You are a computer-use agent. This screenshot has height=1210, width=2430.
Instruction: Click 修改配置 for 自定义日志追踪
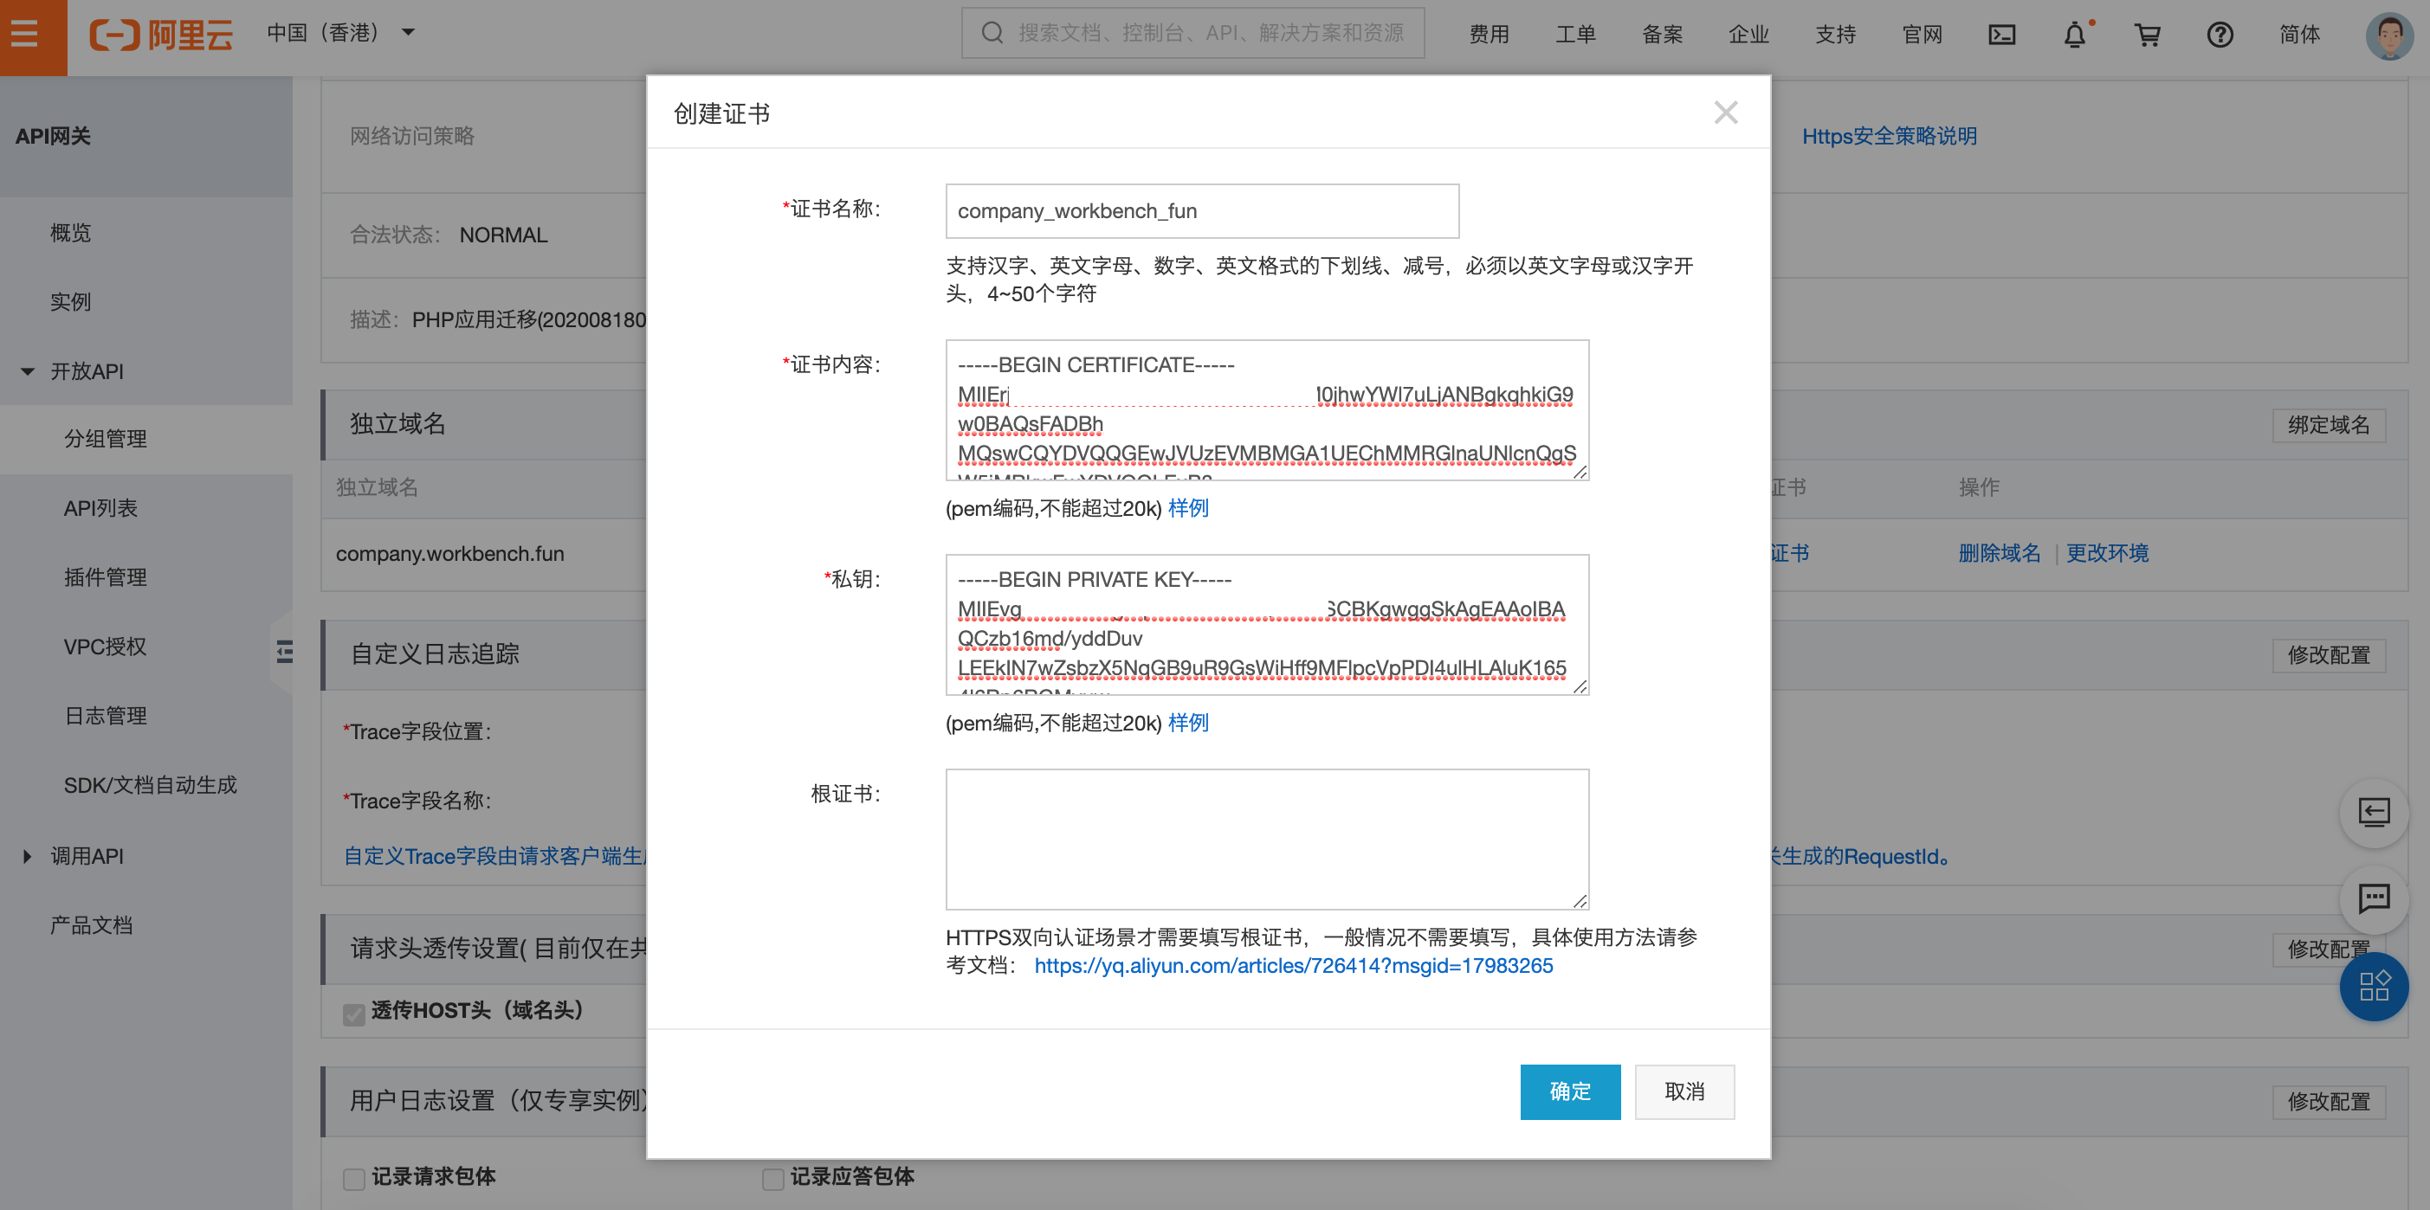tap(2328, 655)
